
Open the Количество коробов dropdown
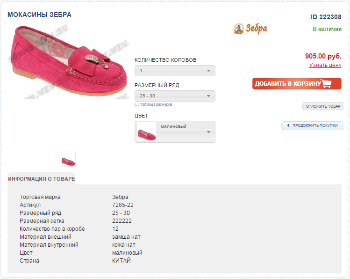pyautogui.click(x=175, y=71)
